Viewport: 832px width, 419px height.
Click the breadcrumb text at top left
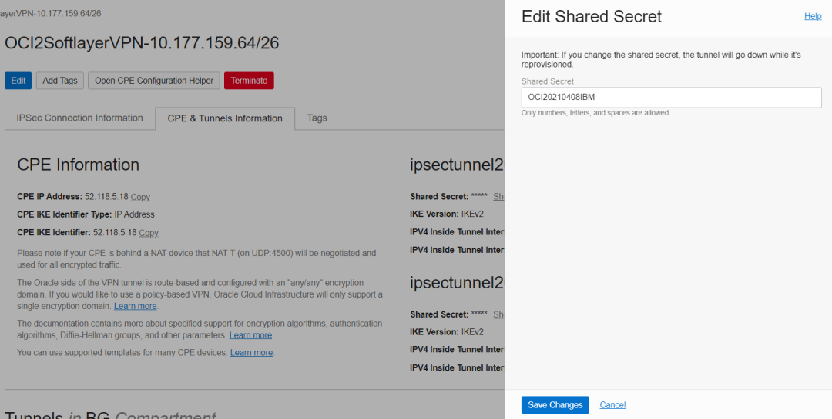tap(50, 13)
